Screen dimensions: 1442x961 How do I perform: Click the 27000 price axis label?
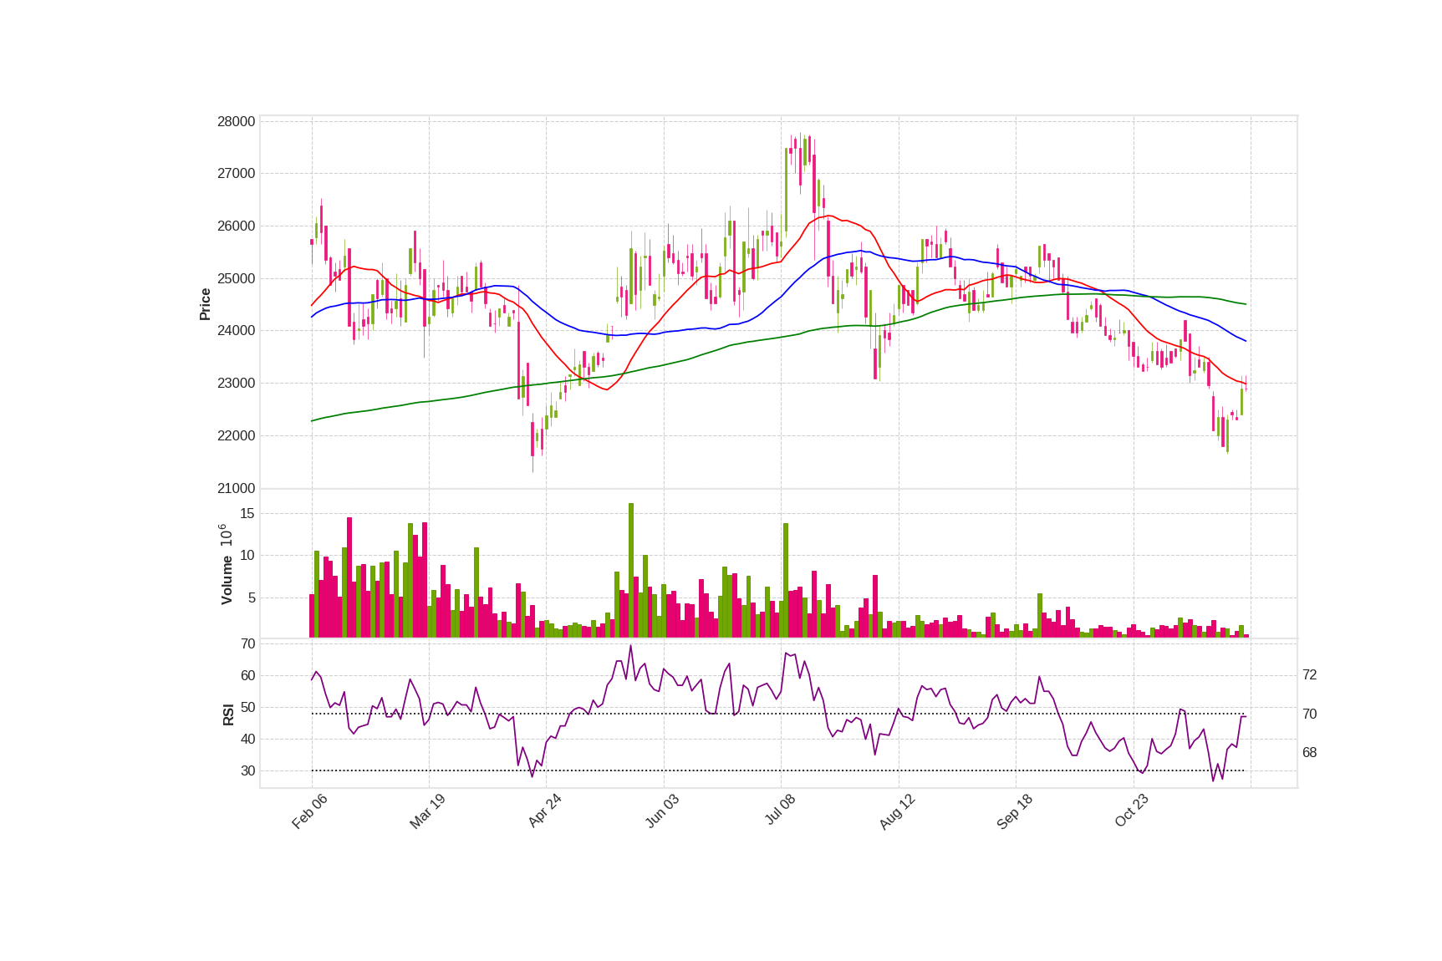(x=236, y=174)
